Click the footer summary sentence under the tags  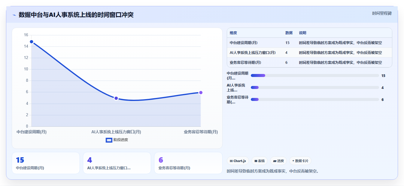pos(273,171)
